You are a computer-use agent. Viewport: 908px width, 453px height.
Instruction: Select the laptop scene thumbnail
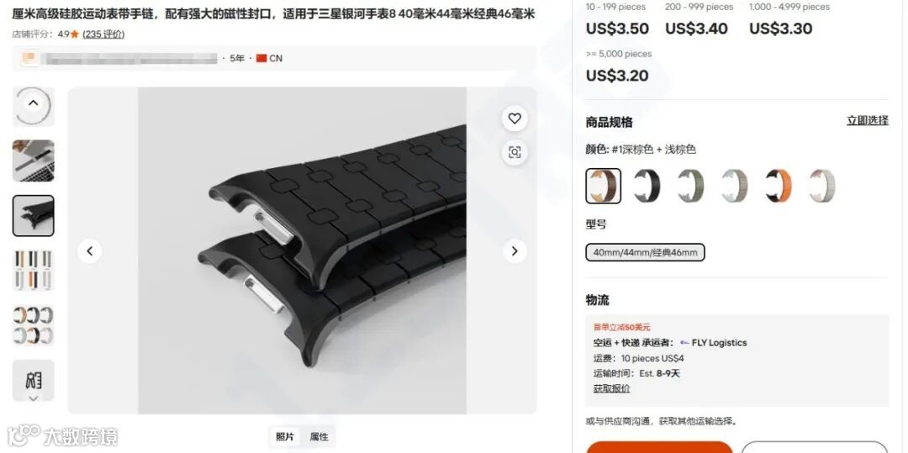[x=34, y=161]
